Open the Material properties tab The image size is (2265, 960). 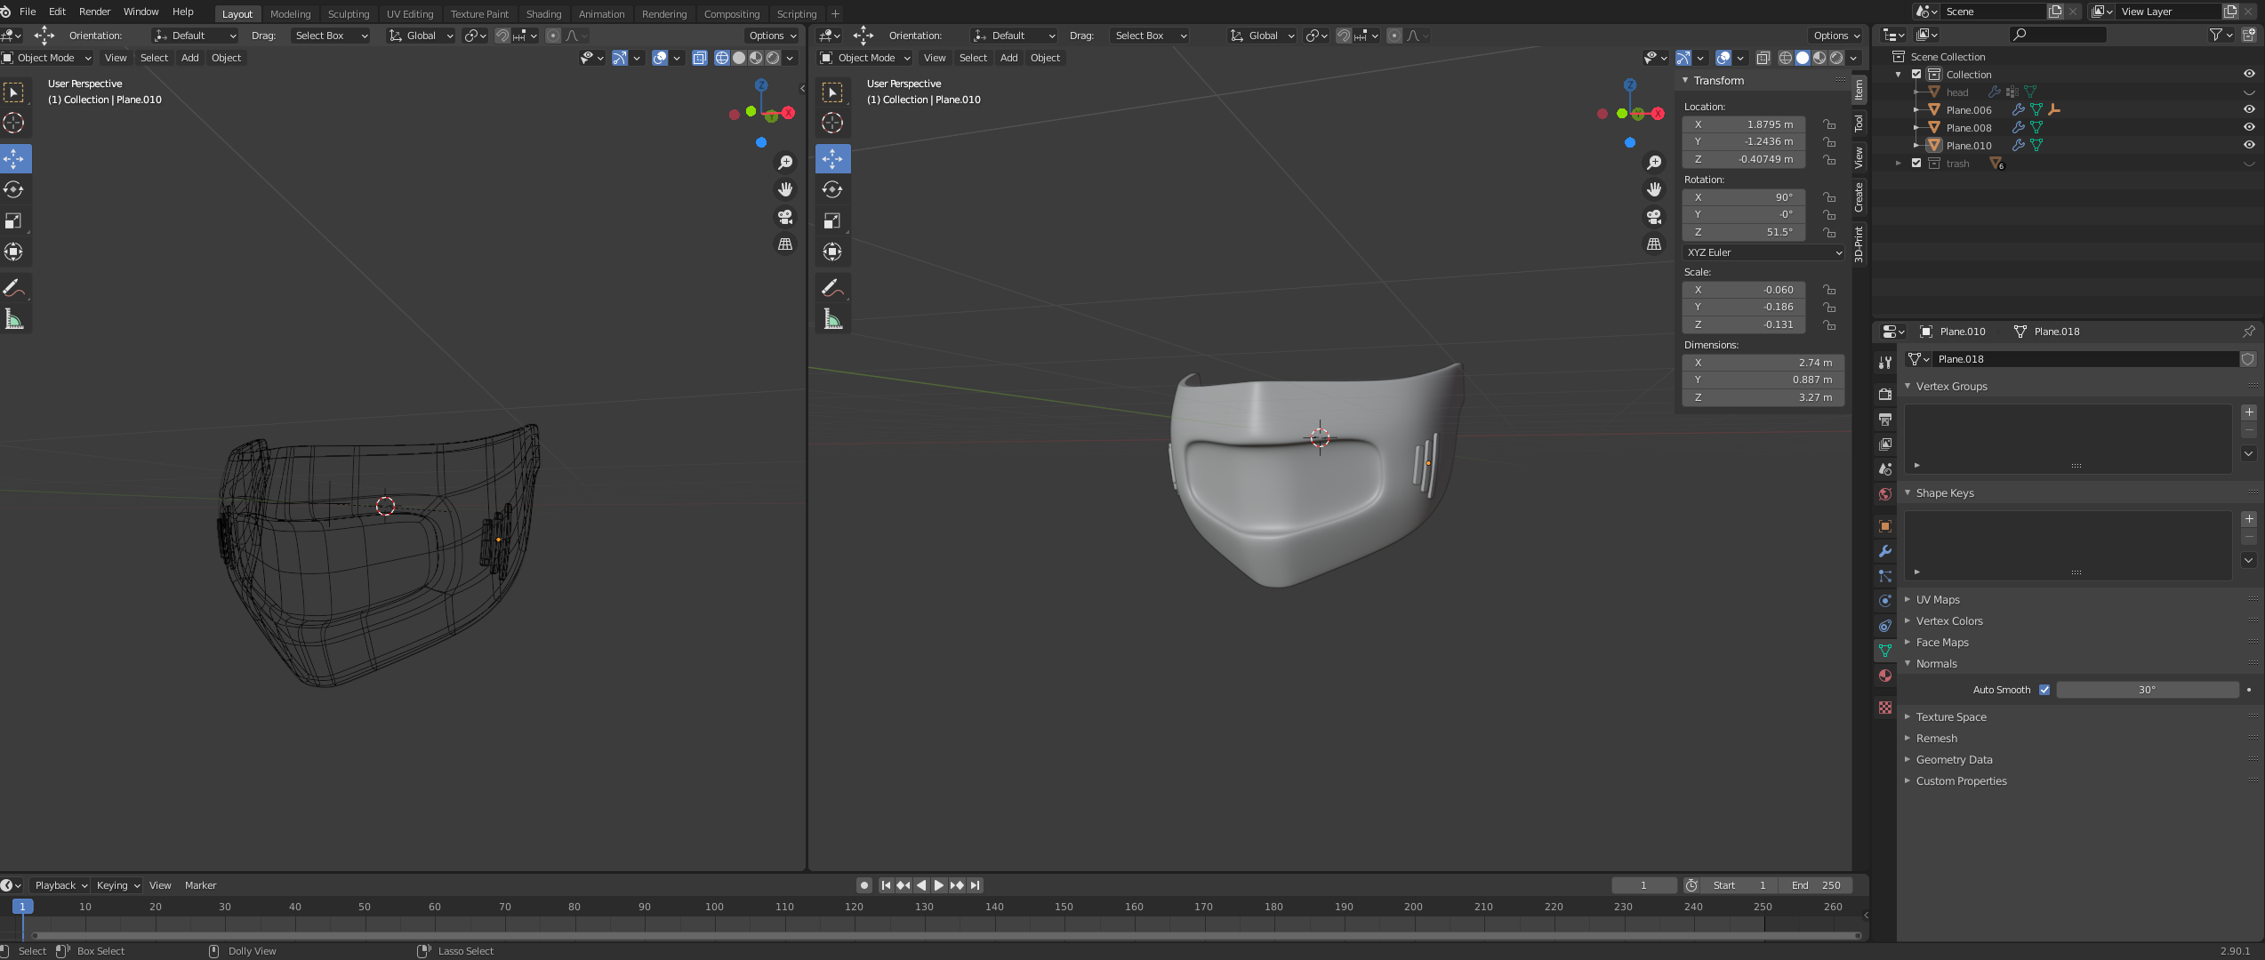[1884, 676]
